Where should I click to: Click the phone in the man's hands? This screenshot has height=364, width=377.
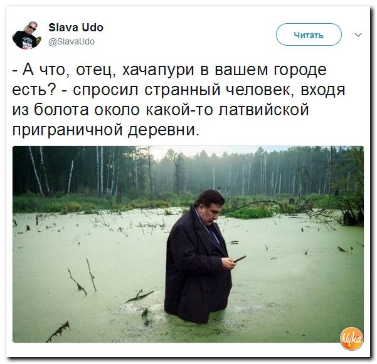click(x=240, y=259)
